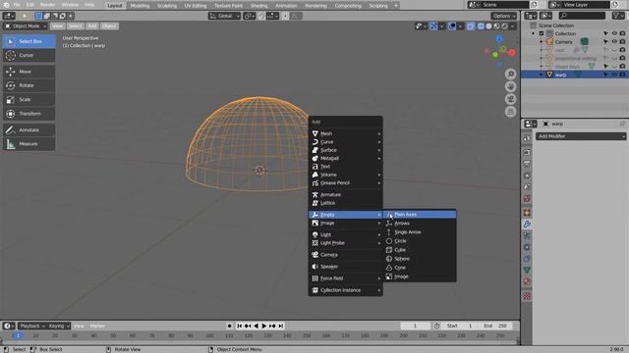Open the Material properties tab
629x353 pixels.
click(x=527, y=281)
